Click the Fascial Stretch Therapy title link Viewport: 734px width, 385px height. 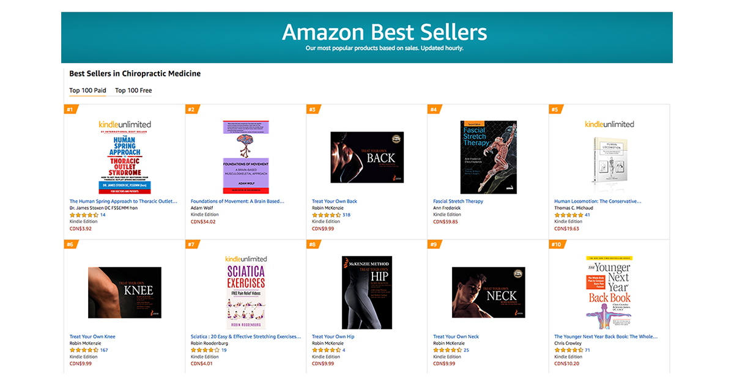tap(458, 201)
